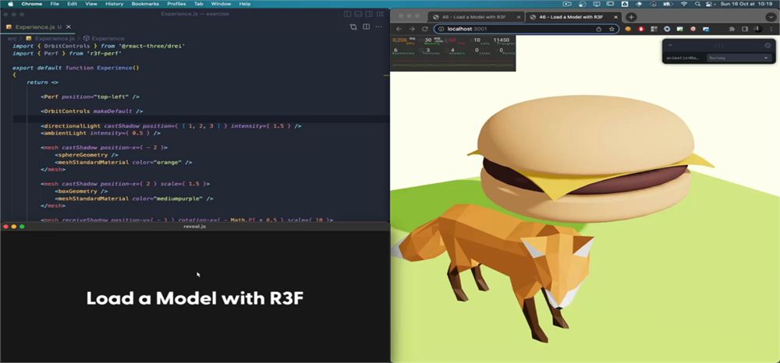Click the sphereGeometry code line
This screenshot has height=363, width=780.
point(87,155)
